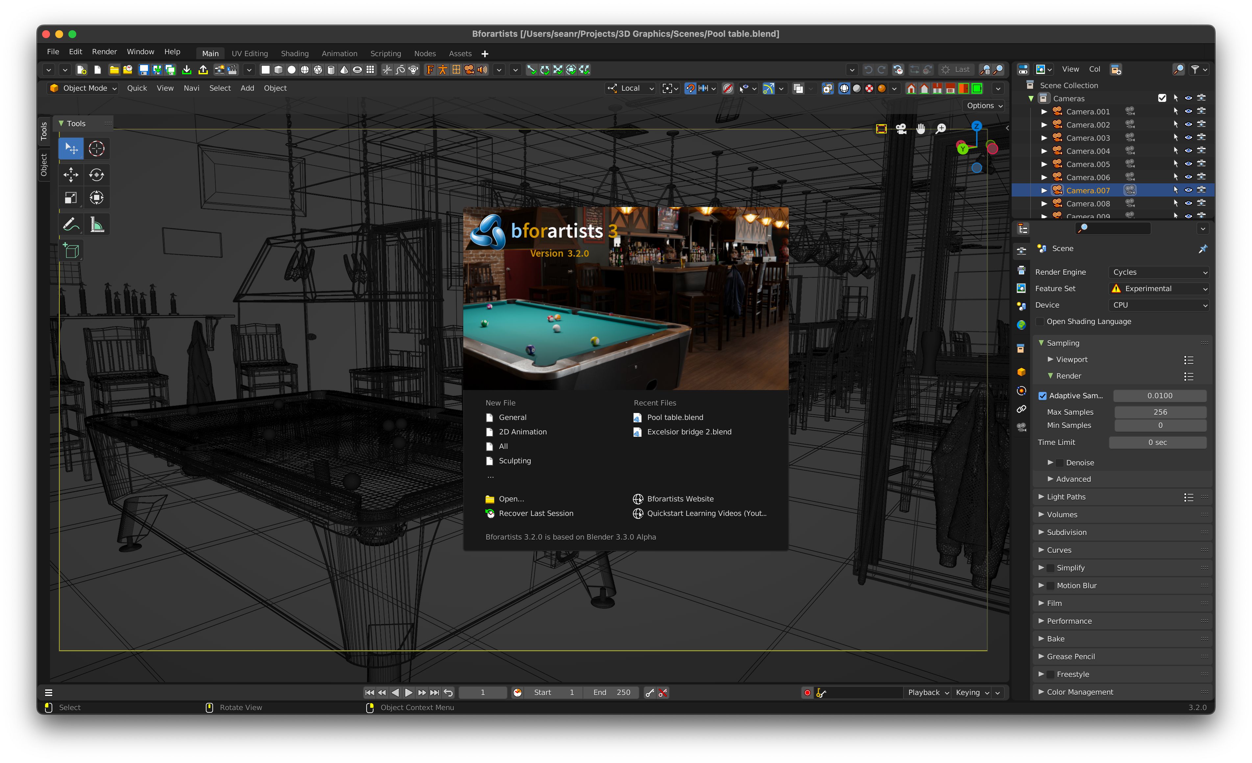Open the World properties tab icon
This screenshot has height=763, width=1252.
(x=1021, y=325)
